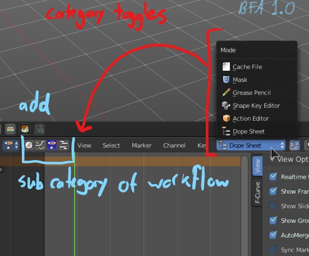The height and width of the screenshot is (256, 309).
Task: Switch to the Graph Editor curve icon
Action: 40,145
